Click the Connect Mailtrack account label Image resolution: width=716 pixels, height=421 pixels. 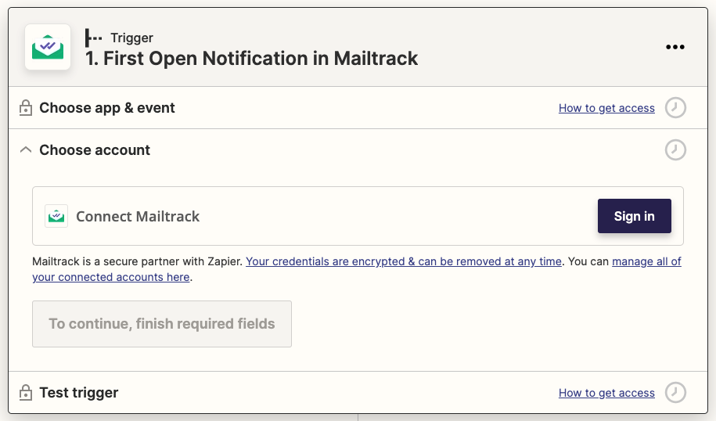[x=138, y=217]
